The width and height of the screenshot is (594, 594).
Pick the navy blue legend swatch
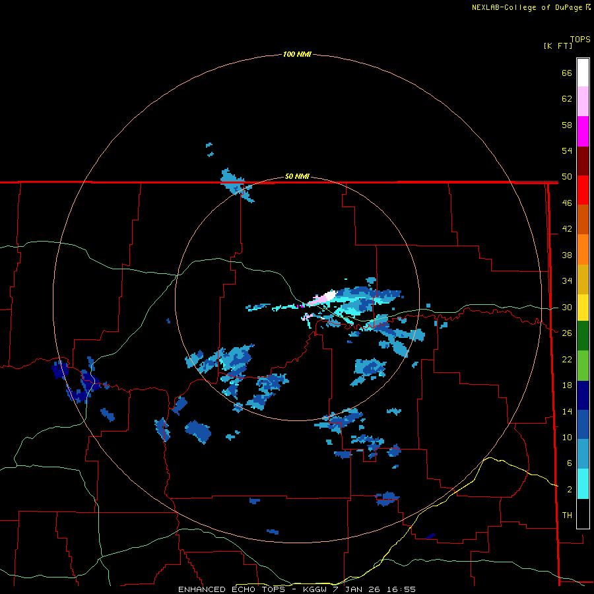(583, 395)
